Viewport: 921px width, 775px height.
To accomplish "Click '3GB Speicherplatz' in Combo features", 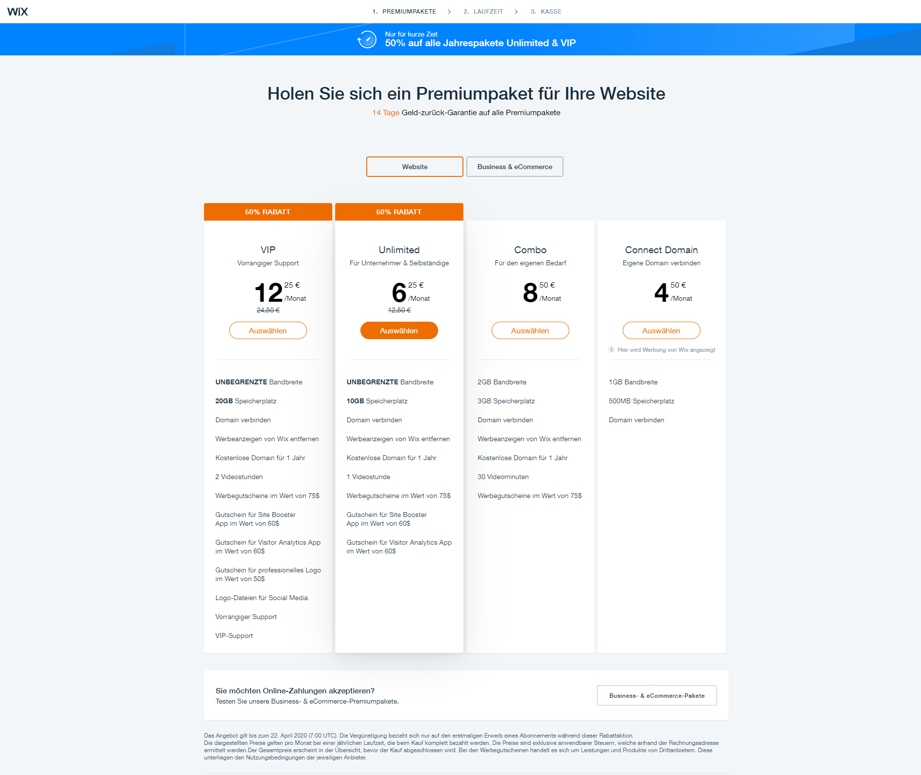I will tap(506, 401).
